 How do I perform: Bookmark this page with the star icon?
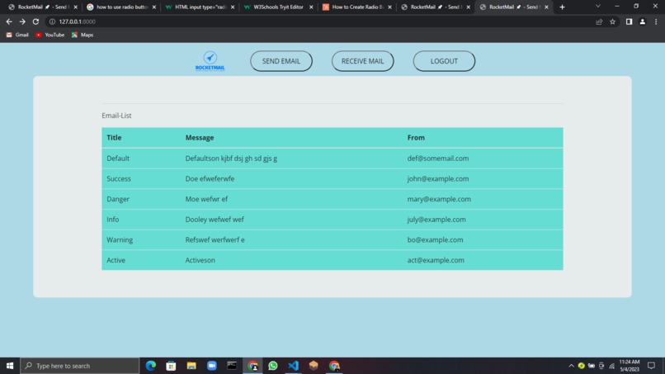pyautogui.click(x=612, y=21)
